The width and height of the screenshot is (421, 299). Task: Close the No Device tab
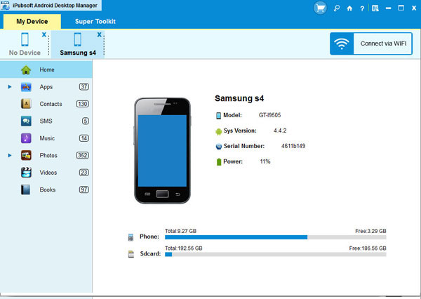(x=44, y=34)
